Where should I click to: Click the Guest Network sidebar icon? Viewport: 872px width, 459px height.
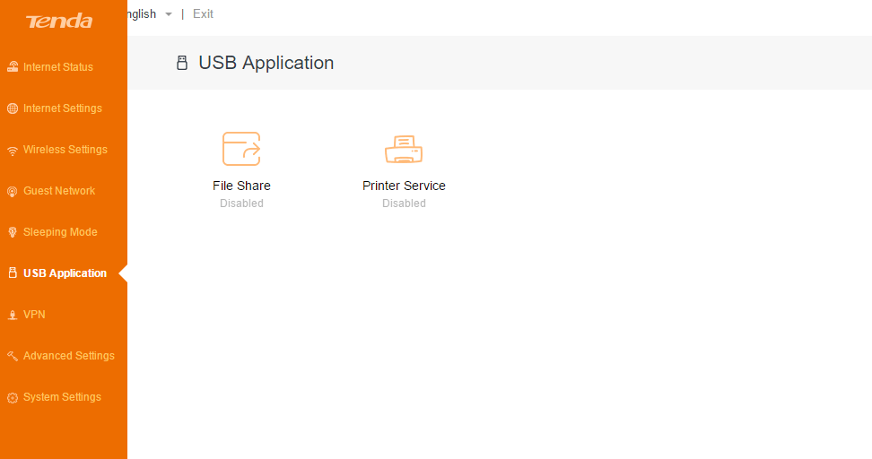tap(13, 191)
